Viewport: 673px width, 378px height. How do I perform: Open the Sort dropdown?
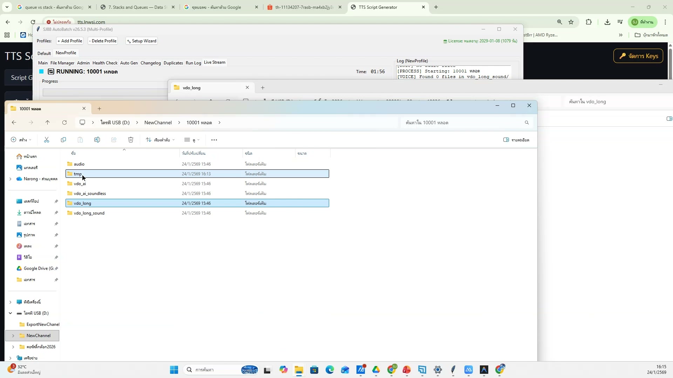coord(160,140)
